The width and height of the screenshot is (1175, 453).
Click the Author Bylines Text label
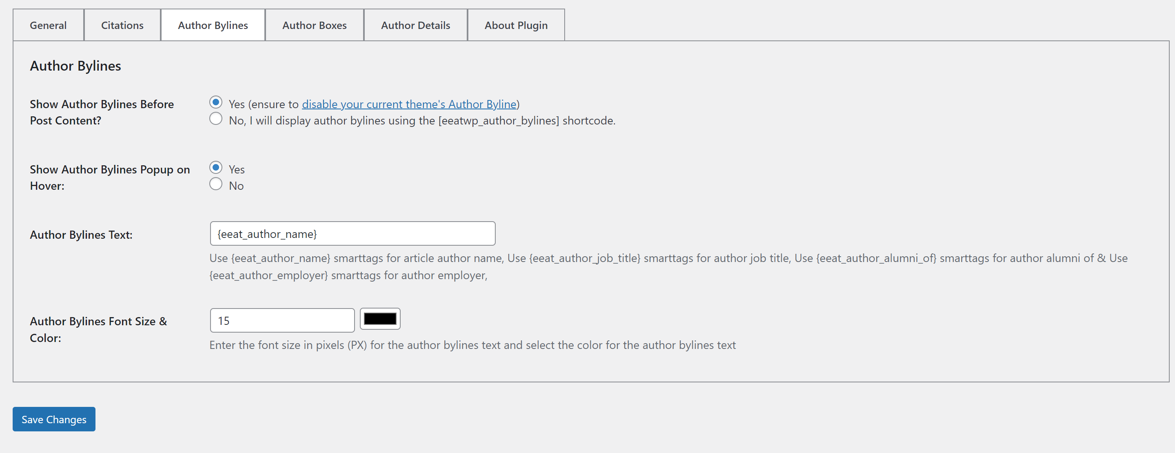(x=81, y=235)
